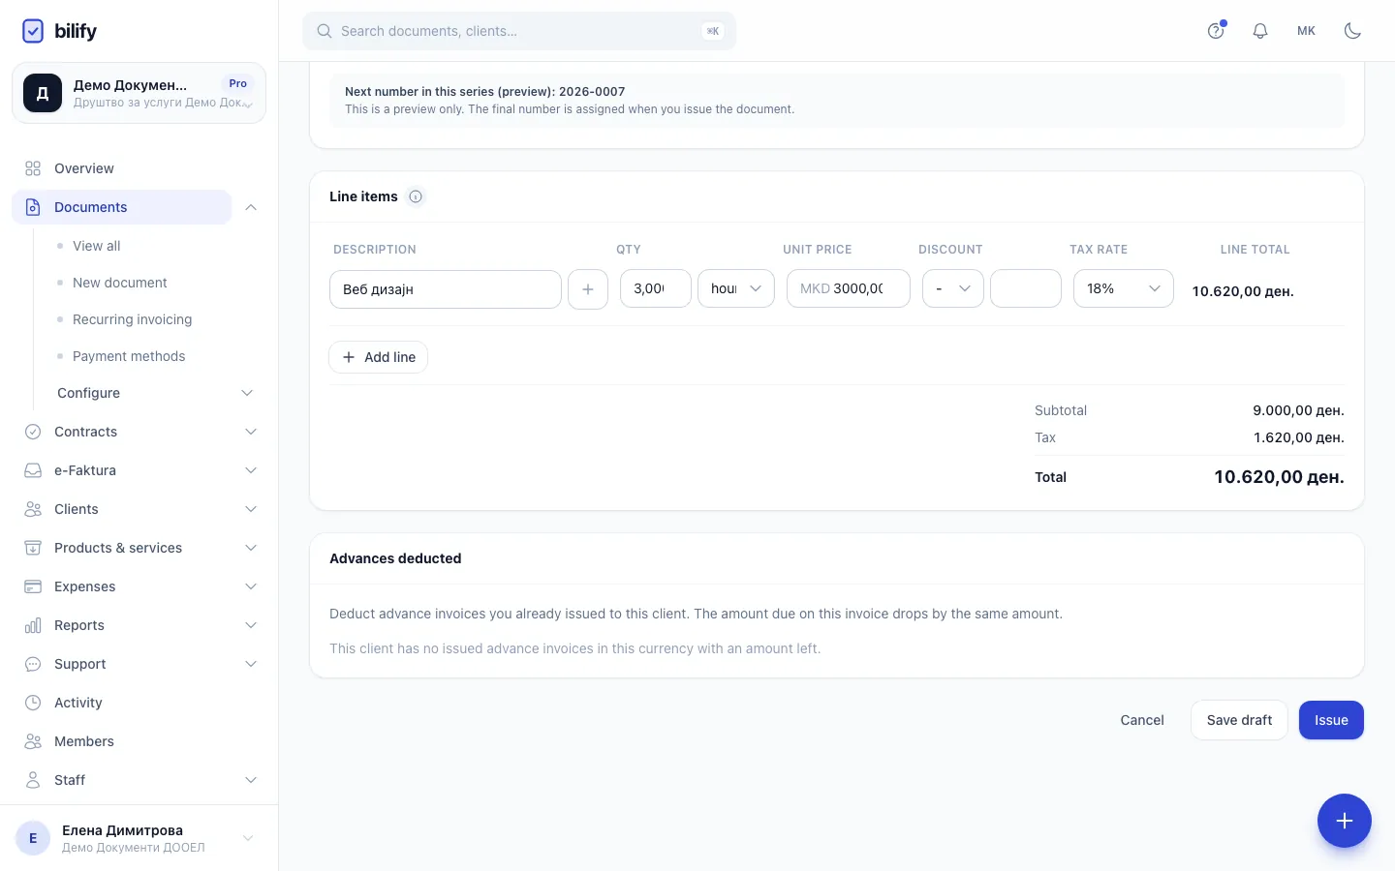Click the Contracts checkmark icon
The image size is (1395, 871).
pos(33,432)
